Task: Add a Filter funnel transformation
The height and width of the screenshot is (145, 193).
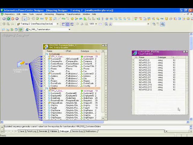Action: 46,19
